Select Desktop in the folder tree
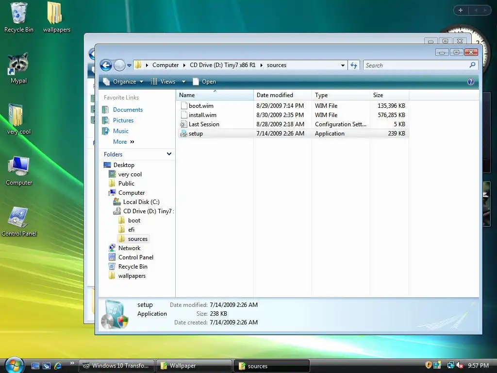Screen dimensions: 497x373 click(x=119, y=165)
